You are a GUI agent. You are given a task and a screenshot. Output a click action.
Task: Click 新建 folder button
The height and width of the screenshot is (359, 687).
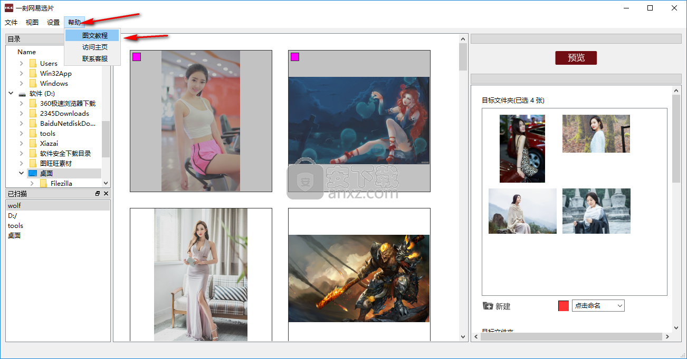coord(497,306)
